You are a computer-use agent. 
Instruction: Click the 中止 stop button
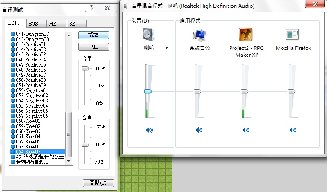(x=93, y=47)
